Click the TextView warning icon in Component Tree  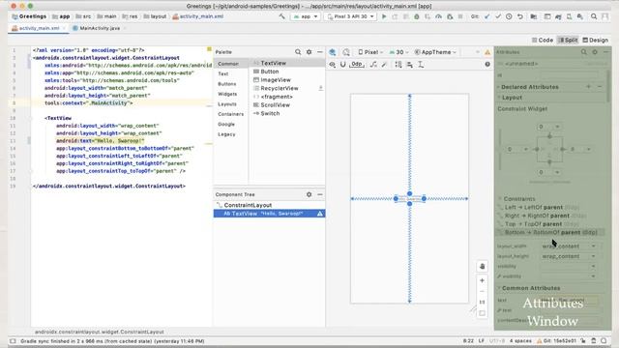320,214
